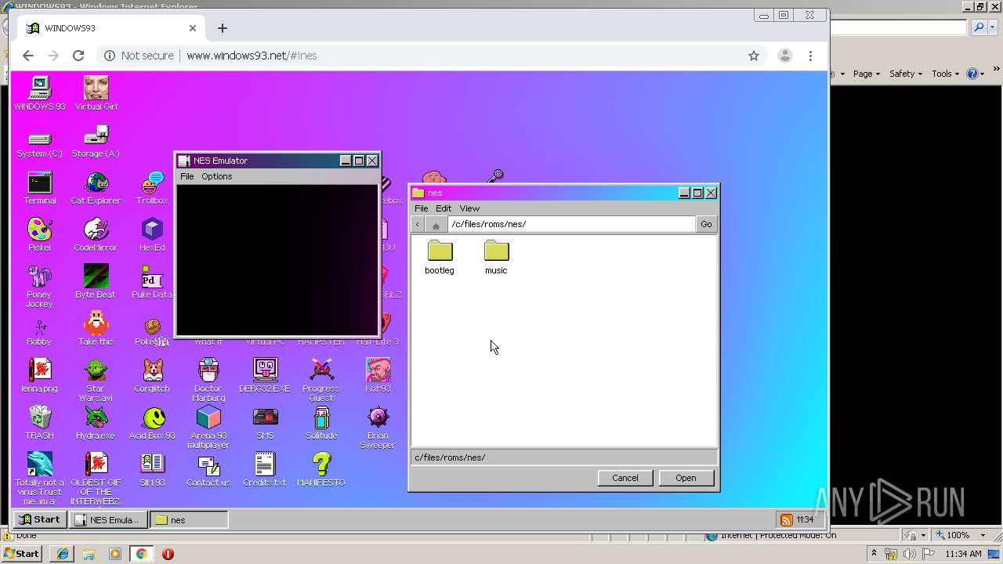Open OLDEST GIF OF THE INTERWEBZ icon
The height and width of the screenshot is (564, 1003).
pyautogui.click(x=96, y=478)
